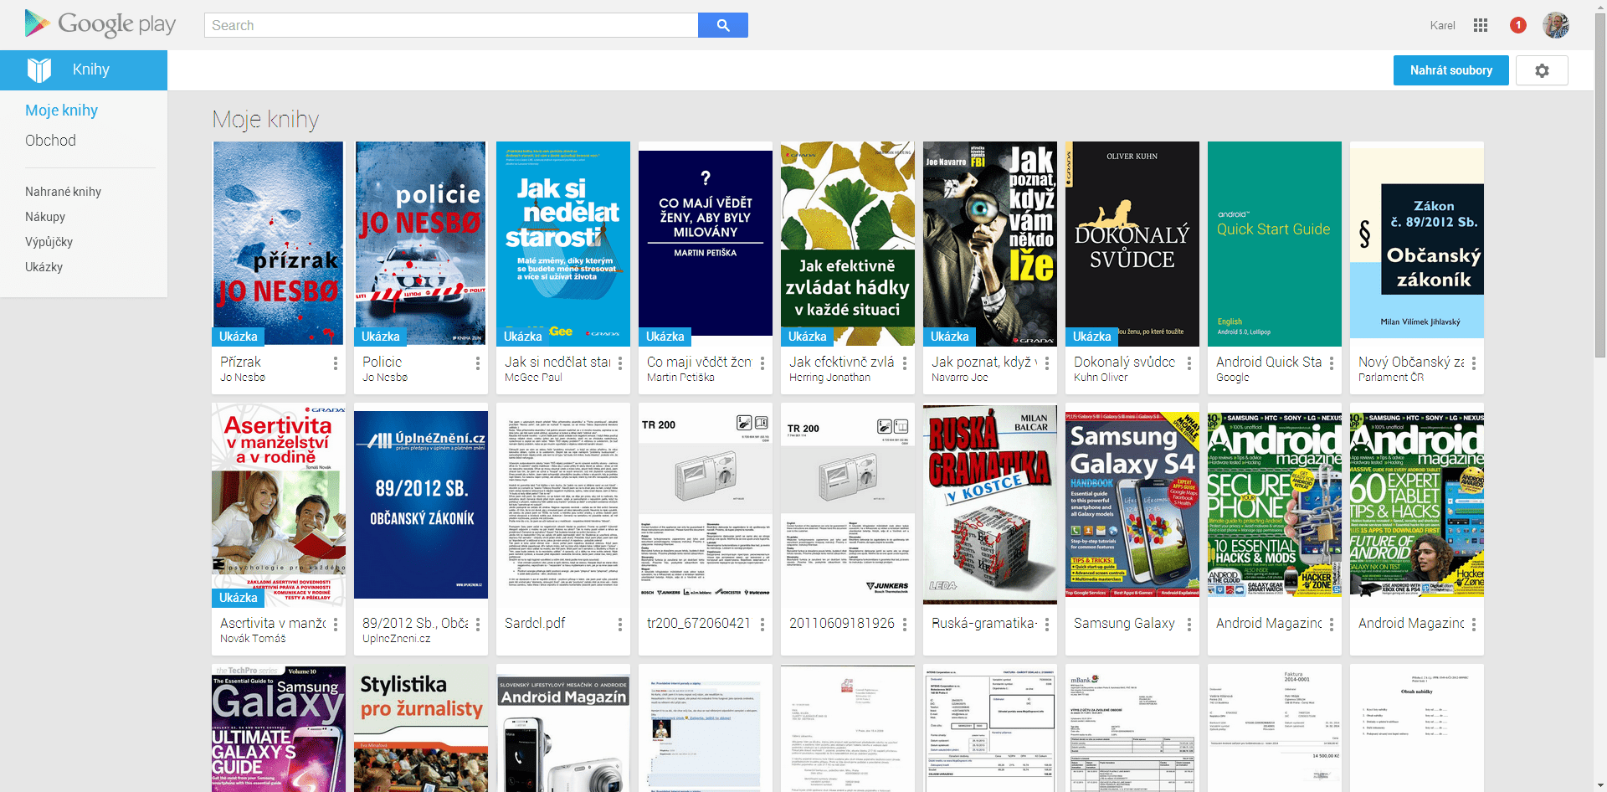Click the Google Play logo

click(100, 24)
